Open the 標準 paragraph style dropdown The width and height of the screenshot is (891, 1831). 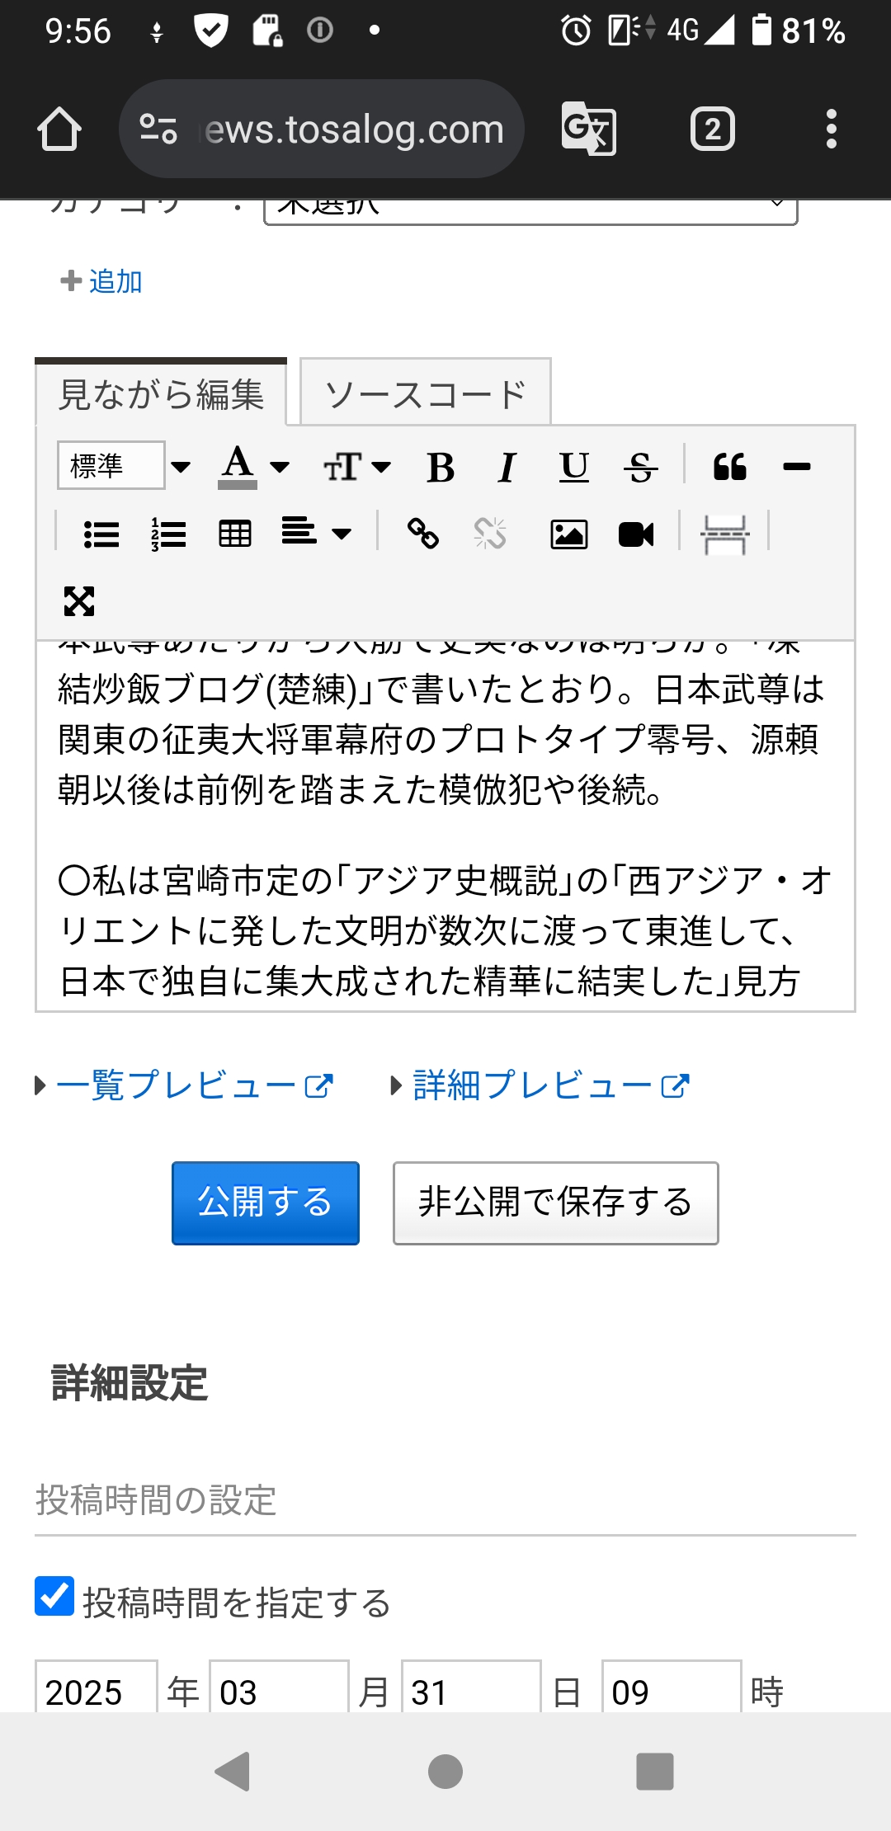(124, 466)
